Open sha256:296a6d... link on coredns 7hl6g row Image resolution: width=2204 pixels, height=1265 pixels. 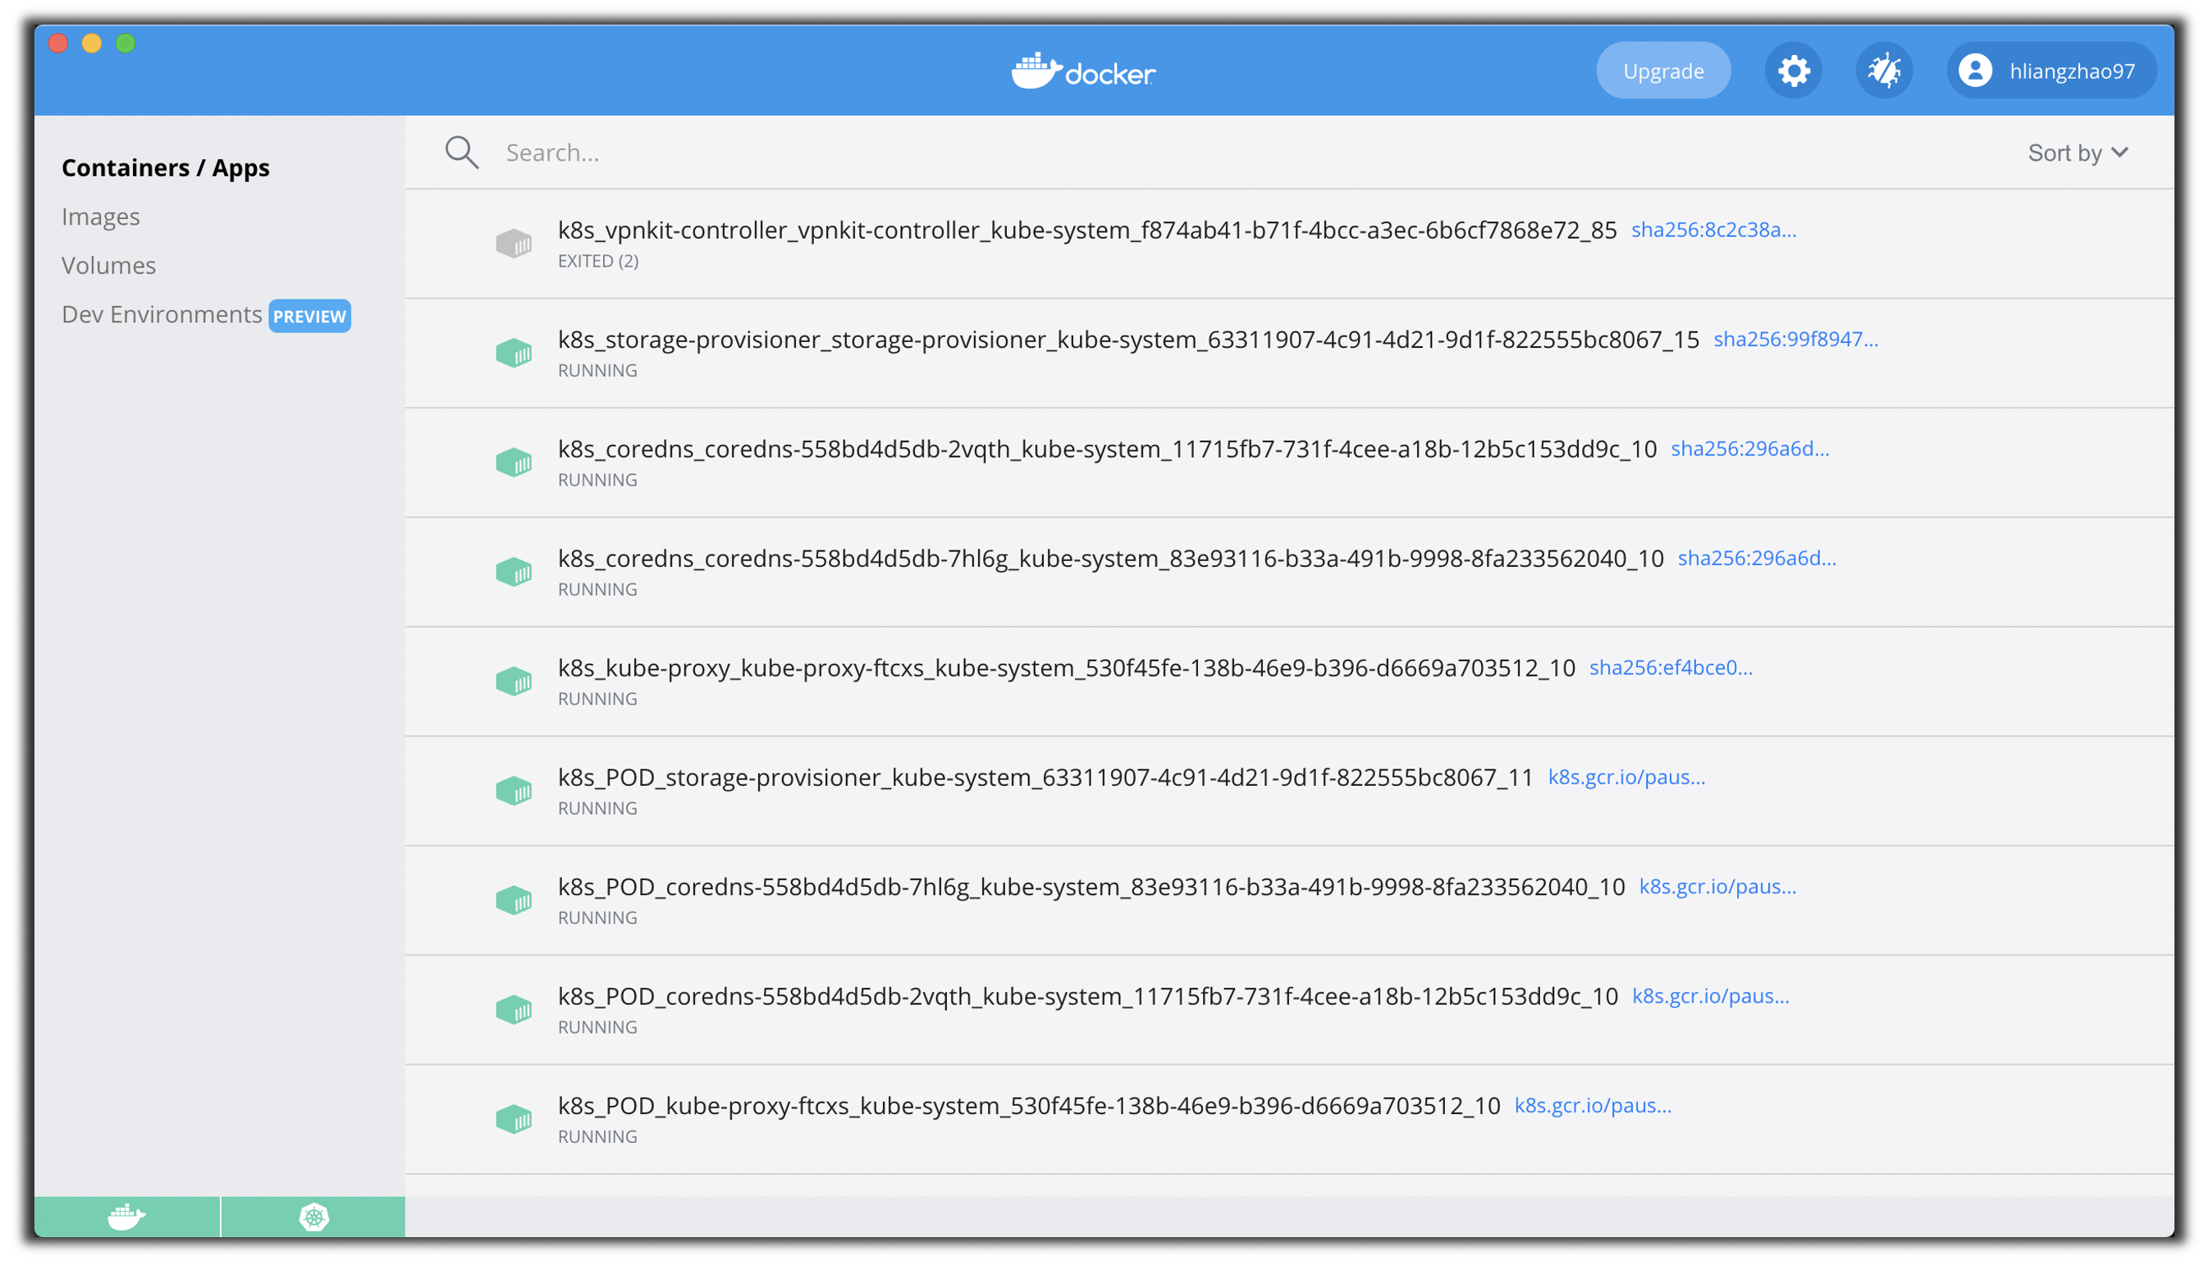pyautogui.click(x=1757, y=558)
